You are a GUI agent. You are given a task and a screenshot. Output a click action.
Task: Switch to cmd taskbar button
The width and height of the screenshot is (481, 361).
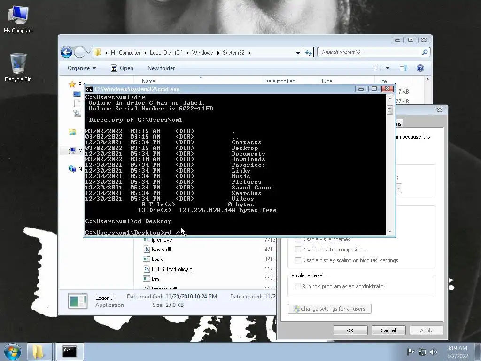pyautogui.click(x=70, y=352)
